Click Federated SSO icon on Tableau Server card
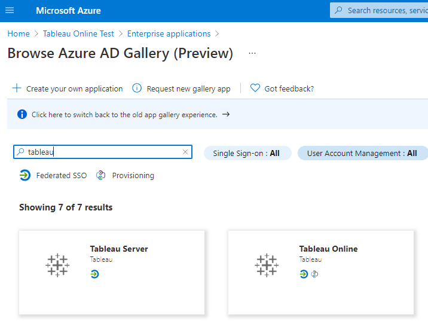The height and width of the screenshot is (324, 428). [x=94, y=274]
